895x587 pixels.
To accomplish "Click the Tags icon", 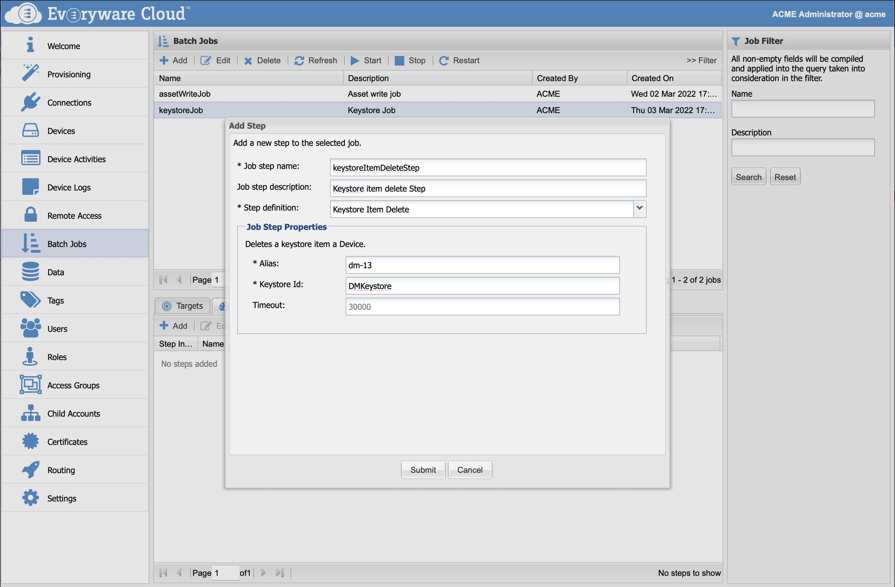I will coord(30,300).
